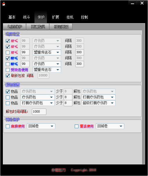Switch to the 战斗 tab
This screenshot has height=176, width=148.
tap(26, 17)
